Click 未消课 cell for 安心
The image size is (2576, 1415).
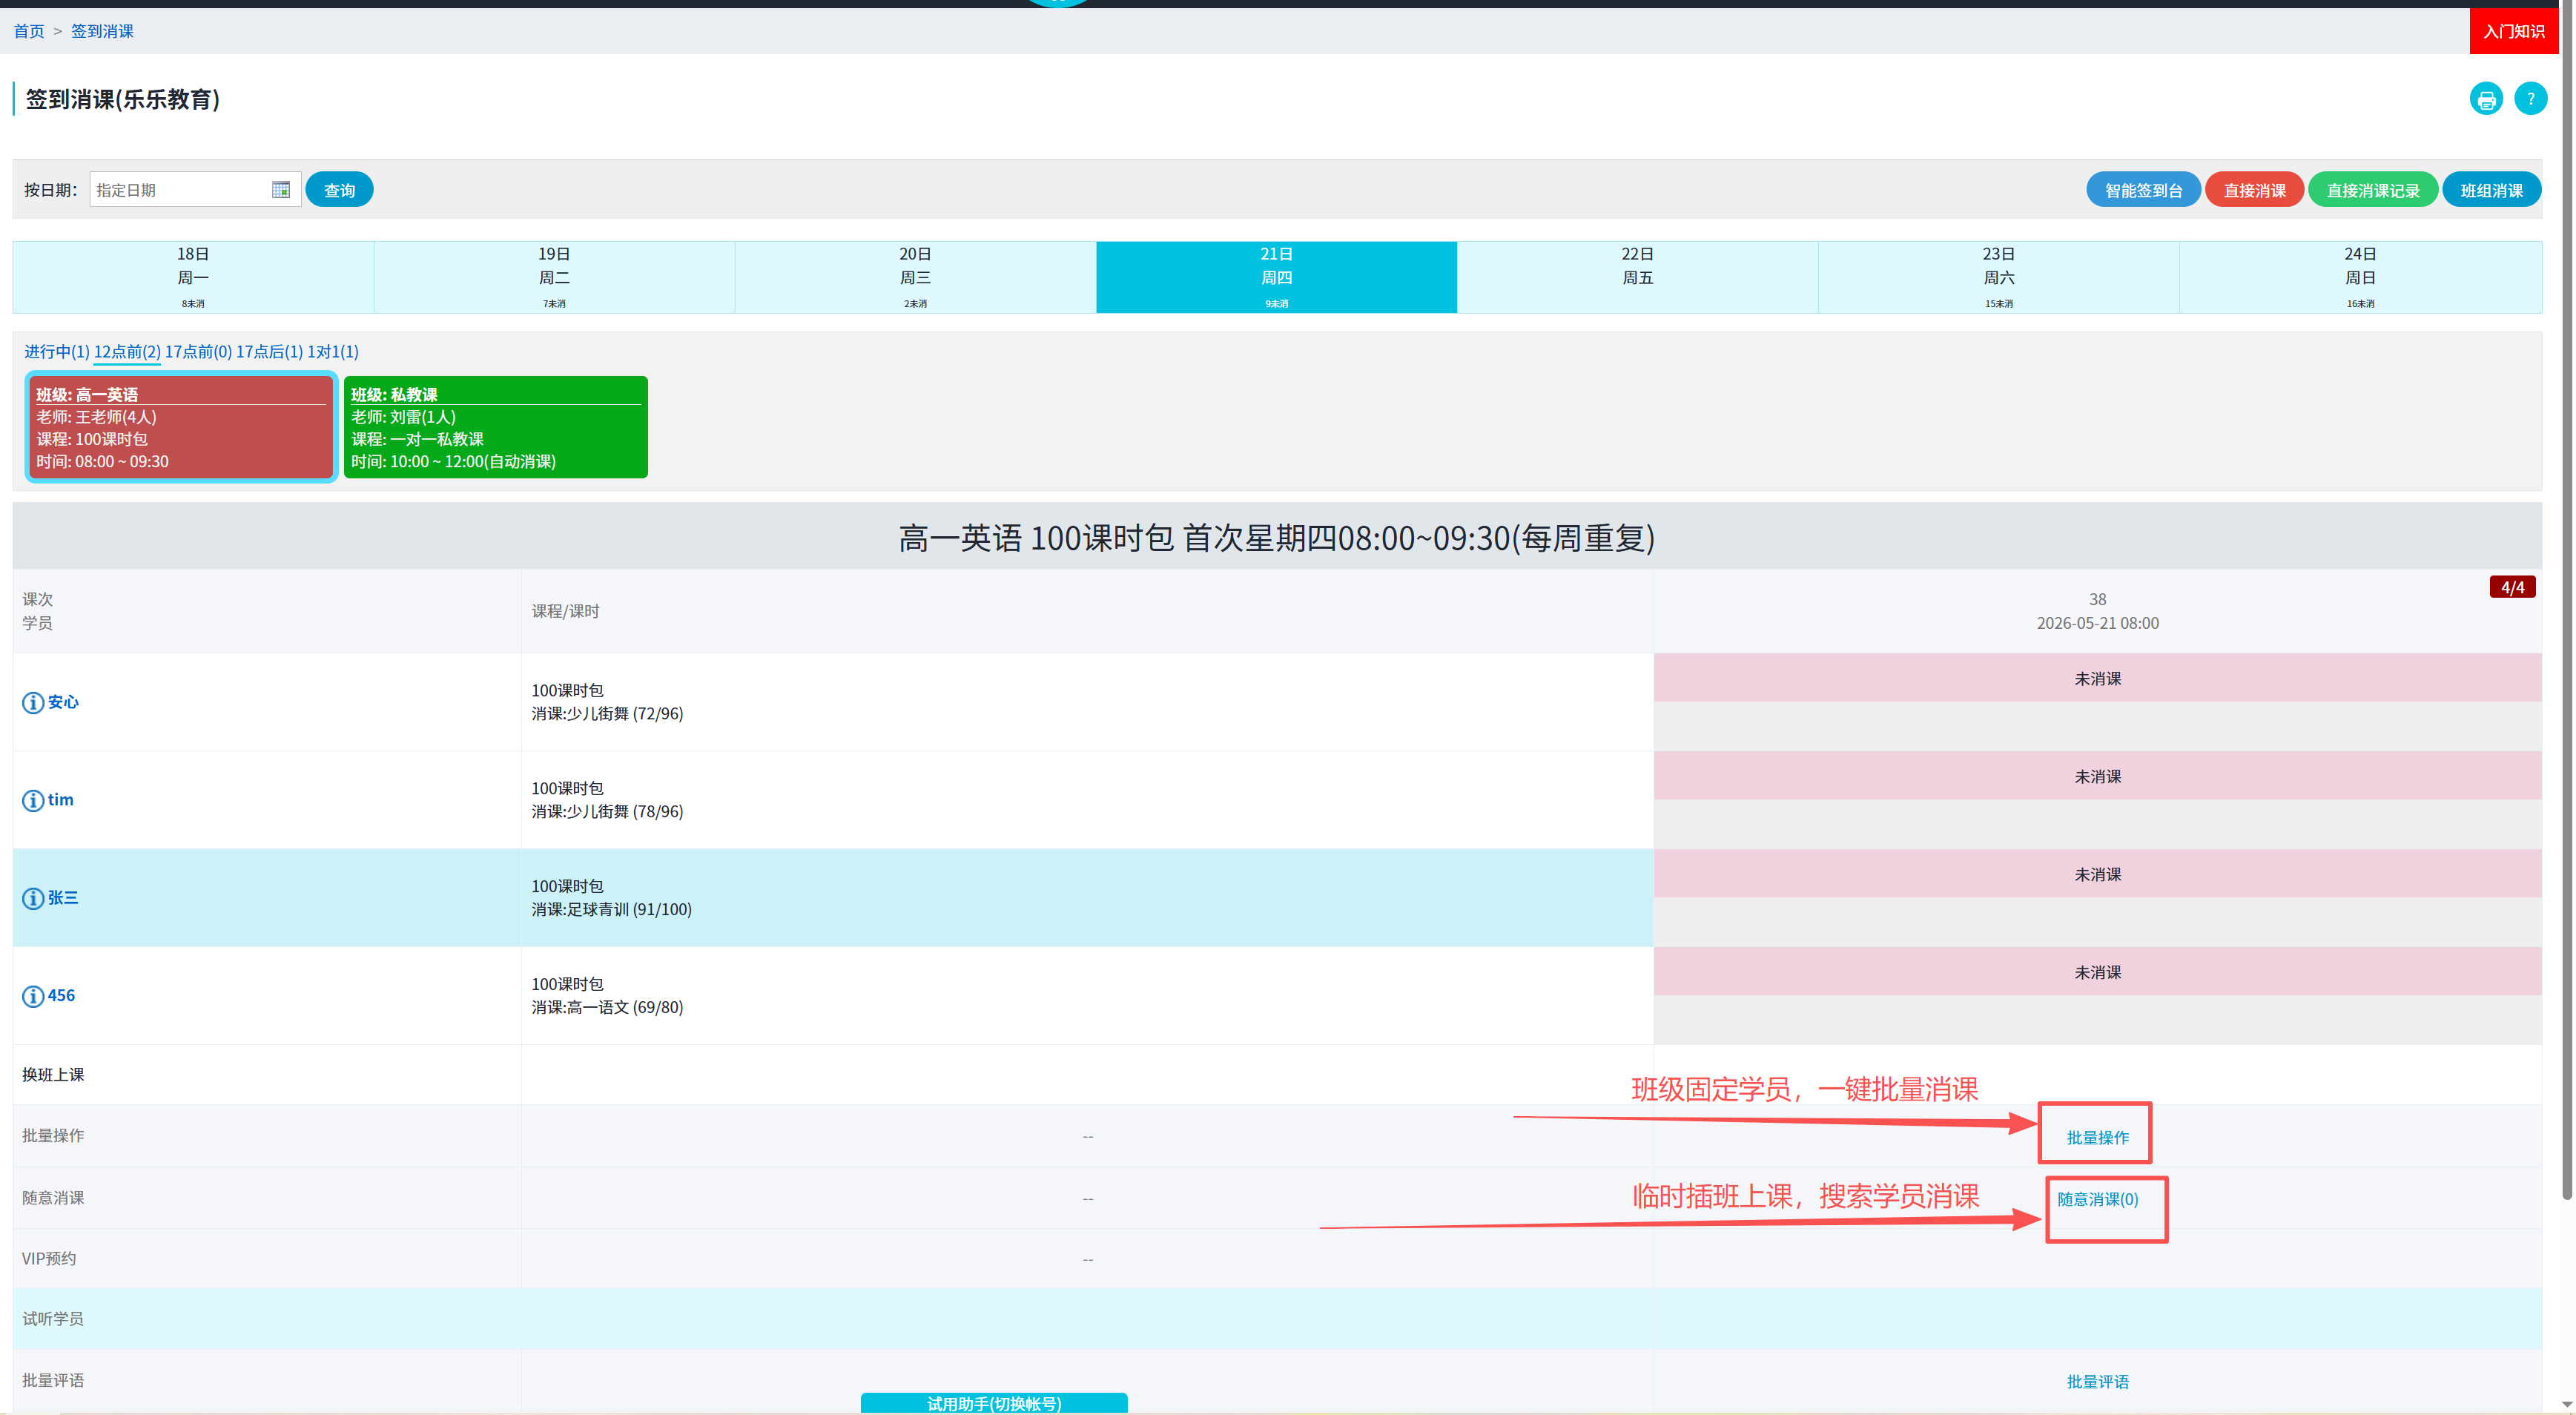(2097, 679)
